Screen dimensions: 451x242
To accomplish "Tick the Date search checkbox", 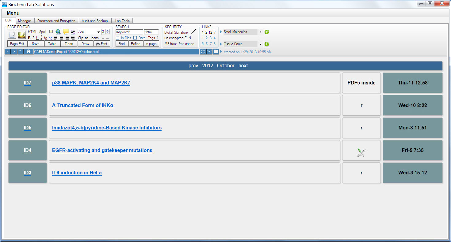I will coord(135,38).
